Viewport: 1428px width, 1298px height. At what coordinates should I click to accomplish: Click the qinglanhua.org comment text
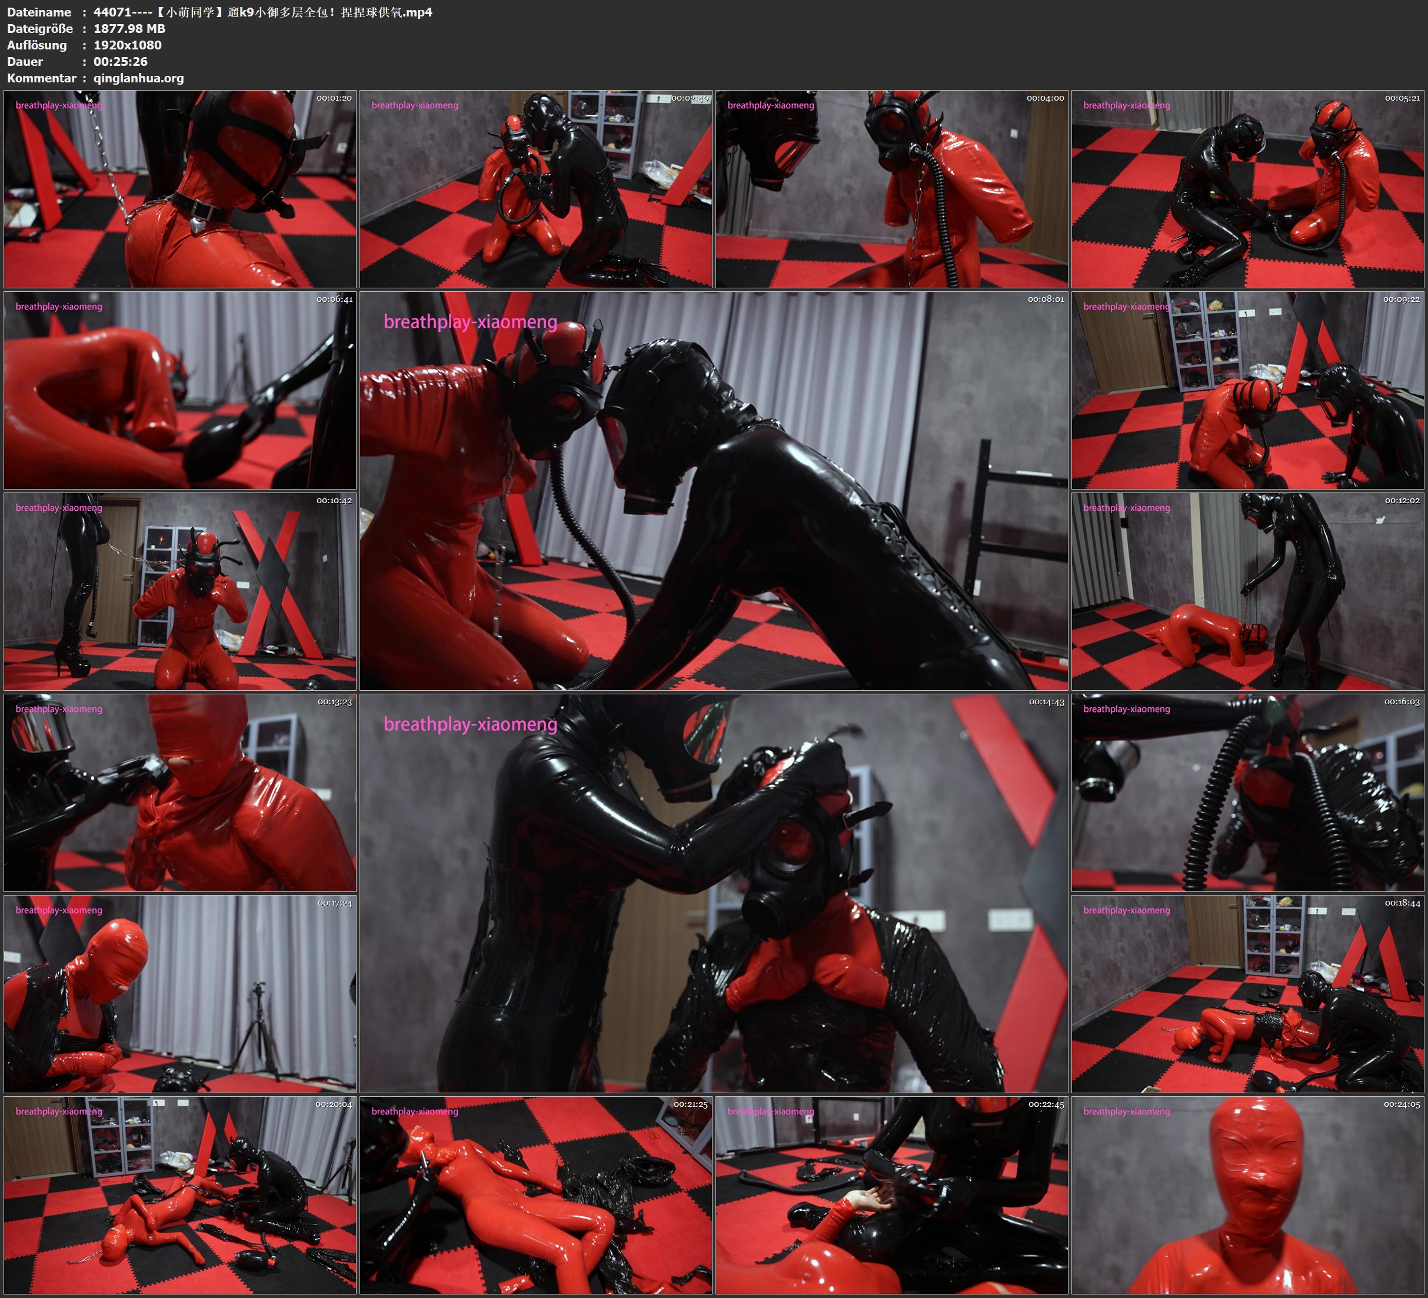138,78
